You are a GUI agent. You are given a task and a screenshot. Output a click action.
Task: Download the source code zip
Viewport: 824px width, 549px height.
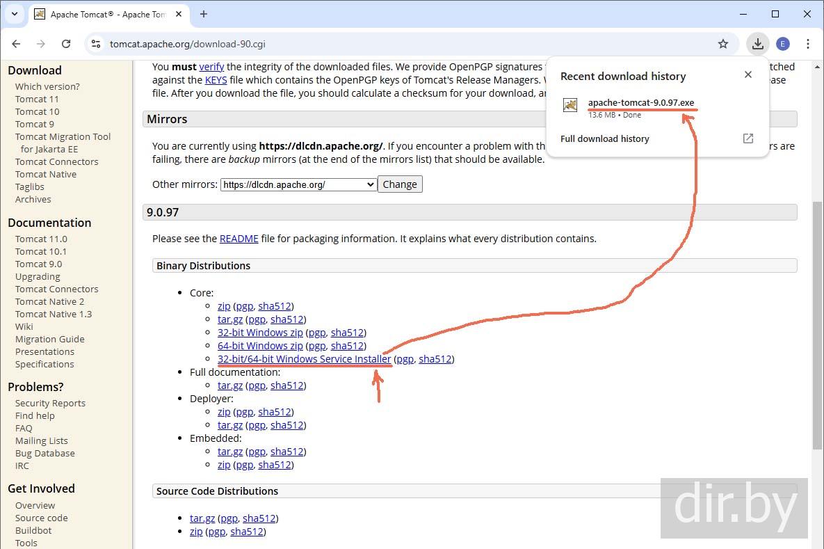pos(196,532)
